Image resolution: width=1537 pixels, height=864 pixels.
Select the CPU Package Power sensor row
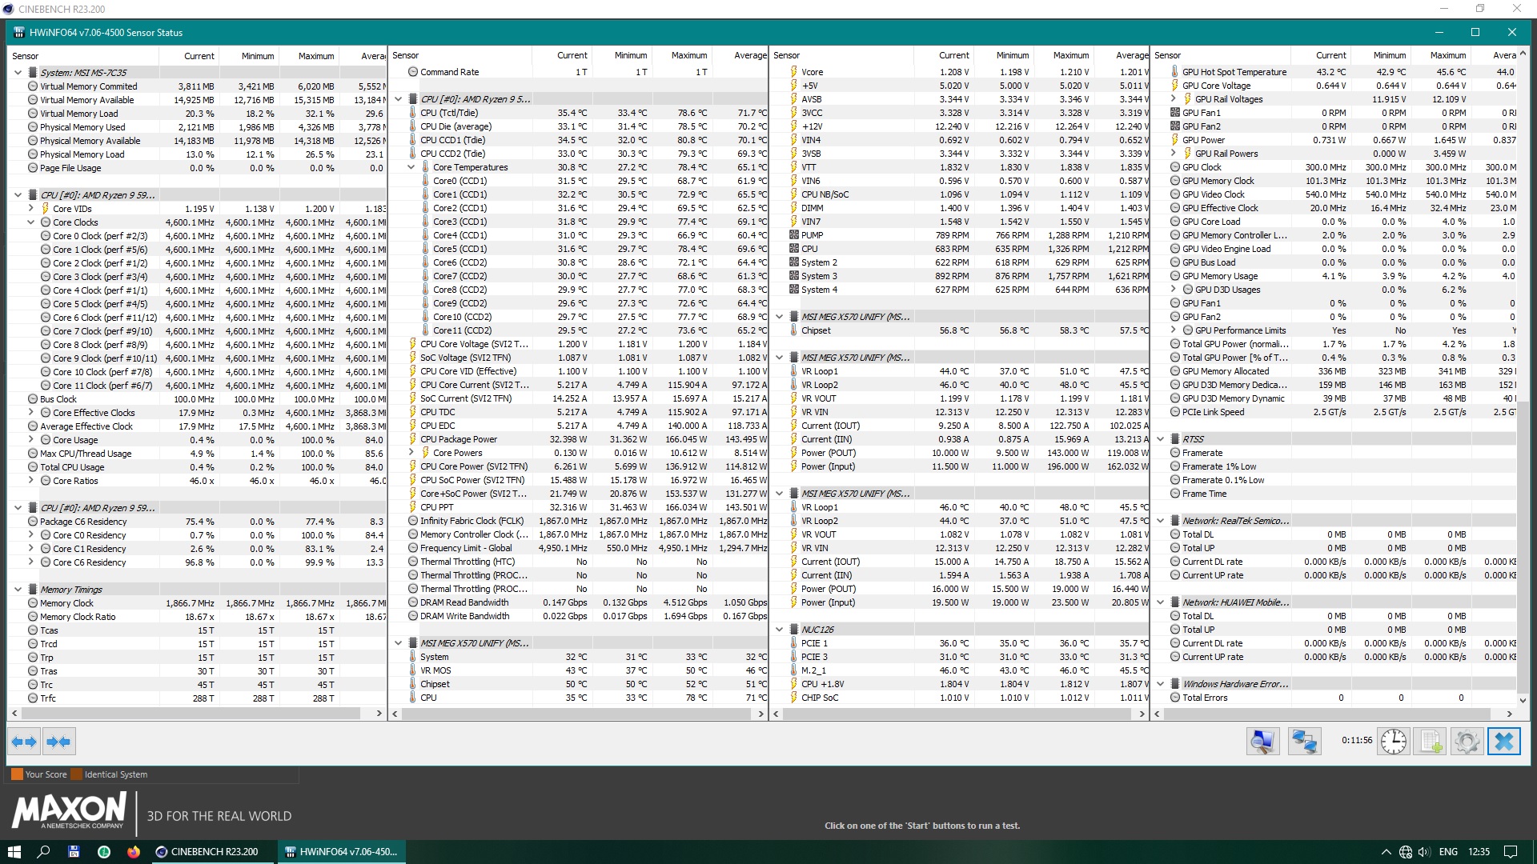click(x=459, y=439)
